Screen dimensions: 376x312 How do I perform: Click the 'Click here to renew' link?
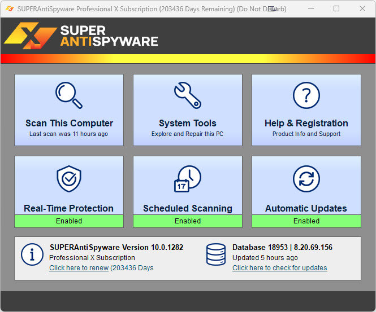pyautogui.click(x=79, y=268)
